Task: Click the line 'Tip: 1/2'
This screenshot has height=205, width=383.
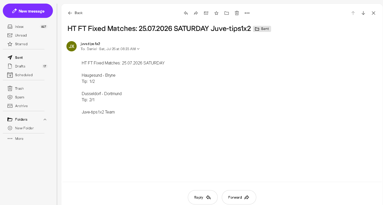Action: pos(88,81)
